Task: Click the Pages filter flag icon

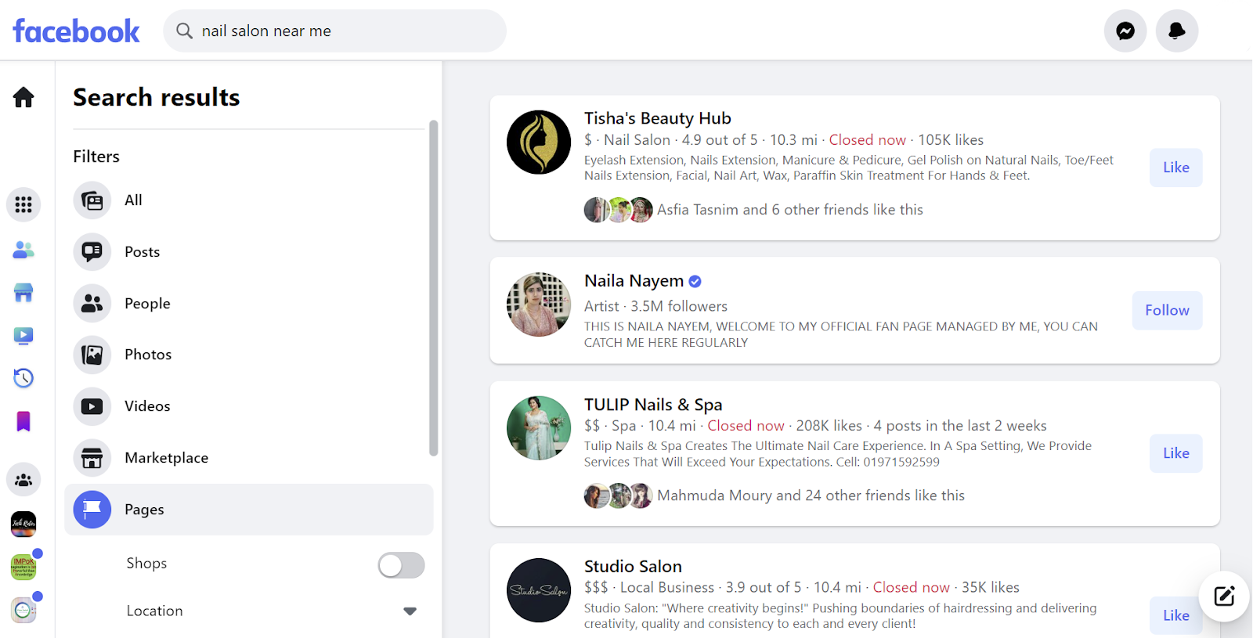Action: [92, 510]
